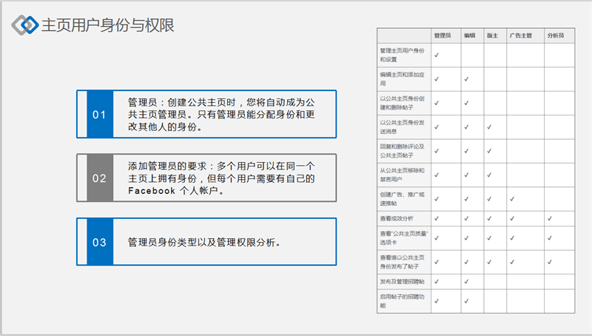Click the 版主 checkmark in 从公共主页移除和禁言用户 row

489,175
